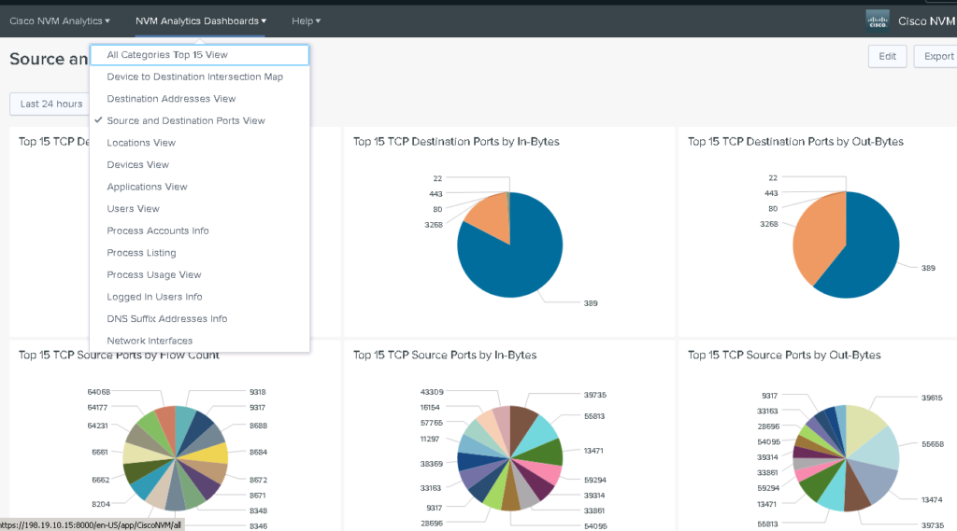This screenshot has height=531, width=957.
Task: Select Device to Destination Intersection Map
Action: tap(194, 77)
